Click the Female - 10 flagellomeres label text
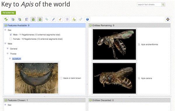 (x=38, y=39)
